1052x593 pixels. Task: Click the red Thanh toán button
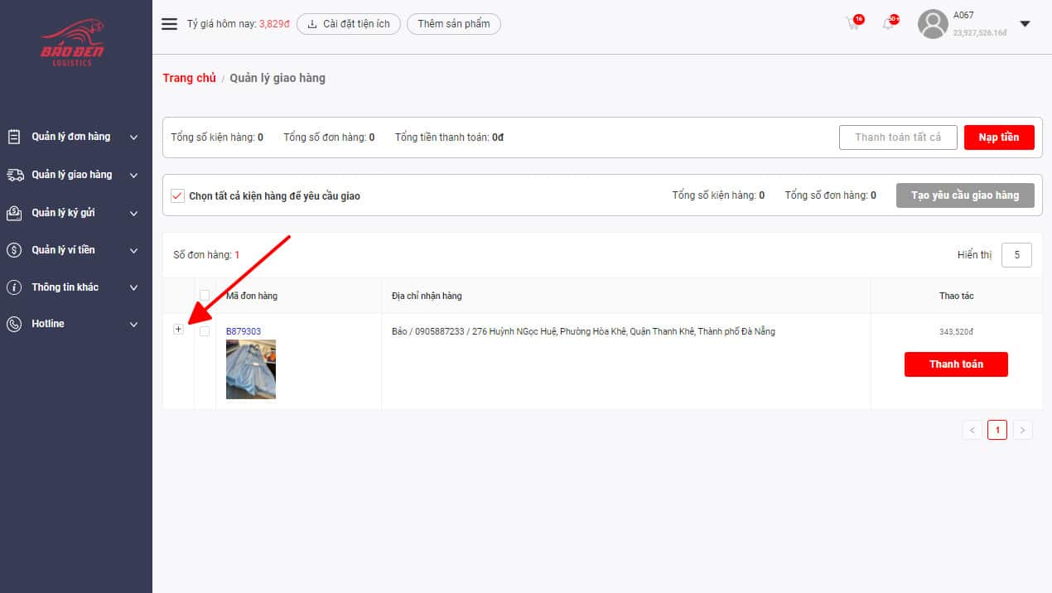(x=956, y=364)
